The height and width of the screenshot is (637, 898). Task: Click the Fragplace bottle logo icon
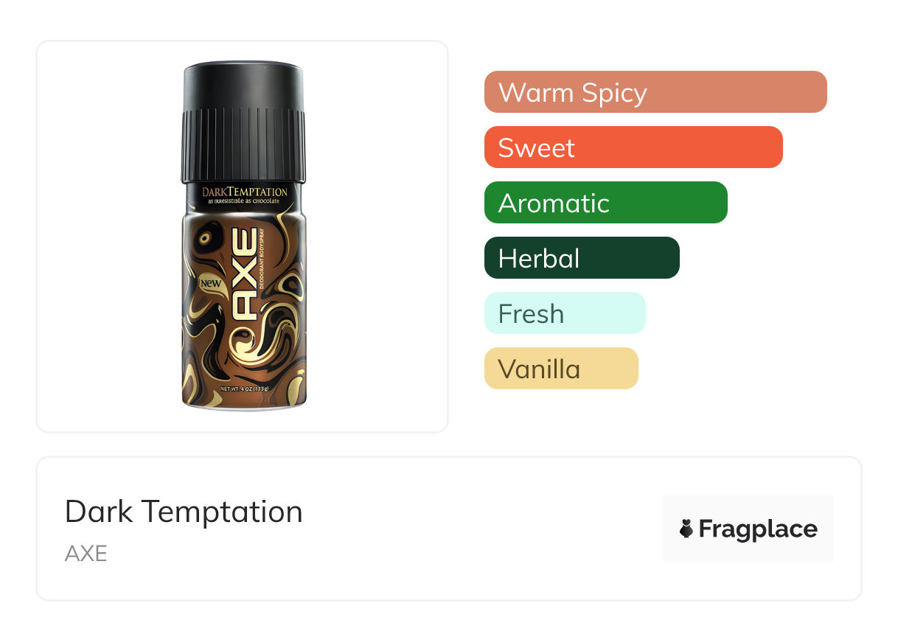pyautogui.click(x=686, y=529)
